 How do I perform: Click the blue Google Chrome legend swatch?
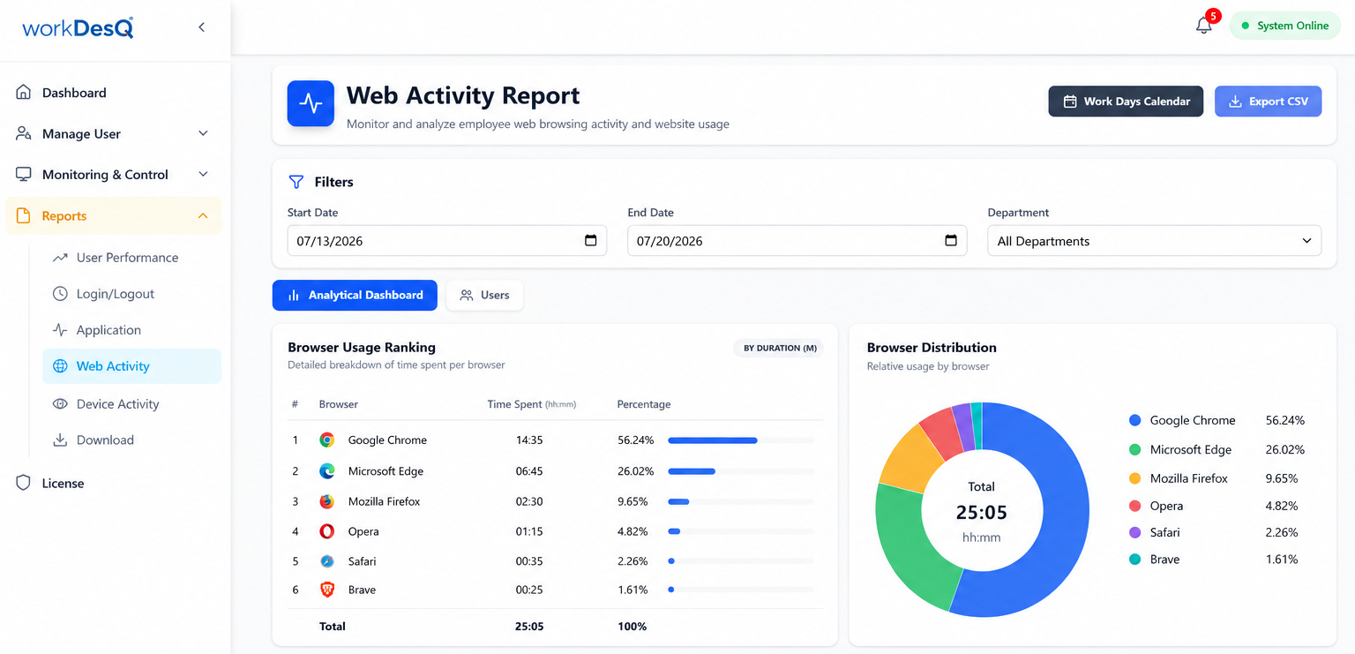coord(1134,420)
